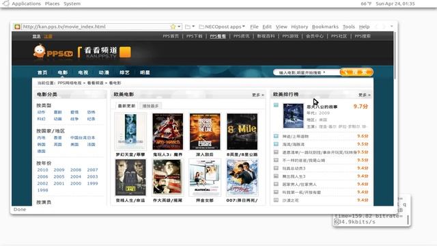Viewport: 437px width, 246px height.
Task: Open the poster with the flag and glasses man
Action: coord(168,178)
